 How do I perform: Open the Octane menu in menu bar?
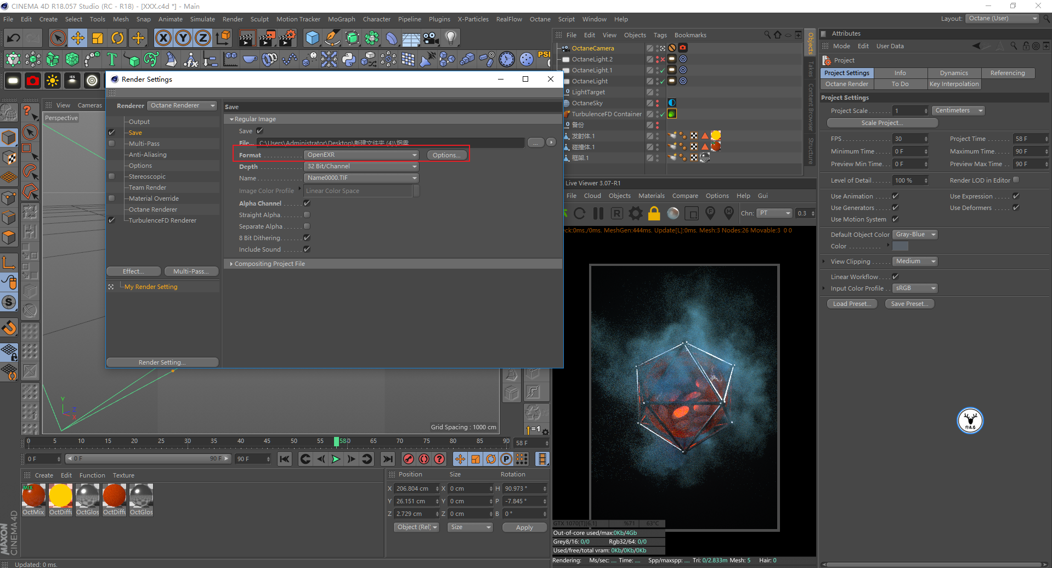point(540,19)
